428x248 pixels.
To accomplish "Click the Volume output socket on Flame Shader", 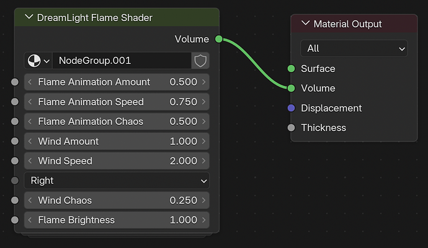I will point(219,39).
